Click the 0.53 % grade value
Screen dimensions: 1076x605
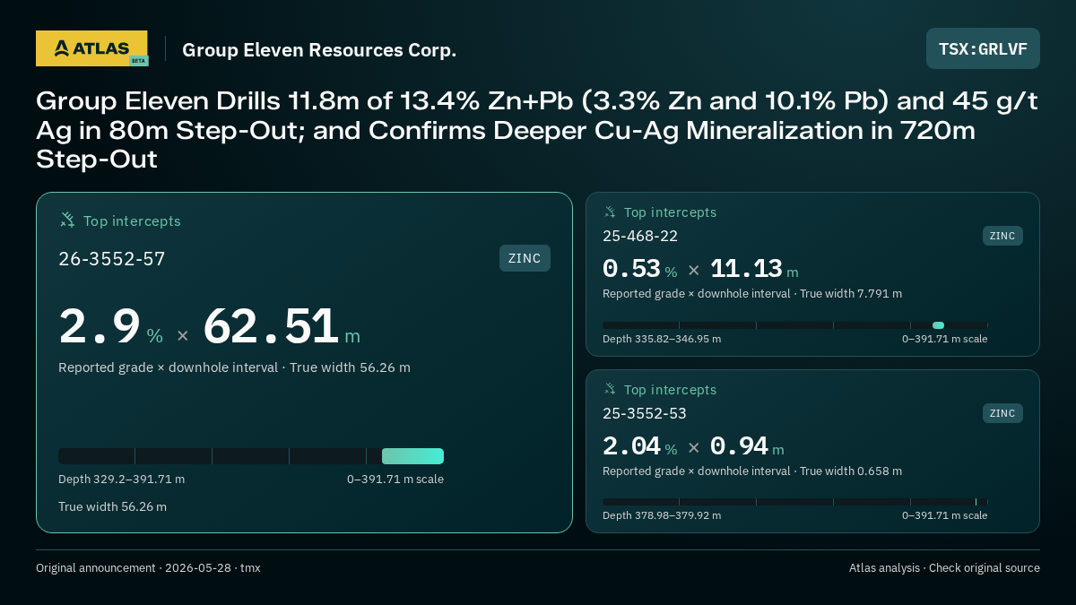(639, 269)
